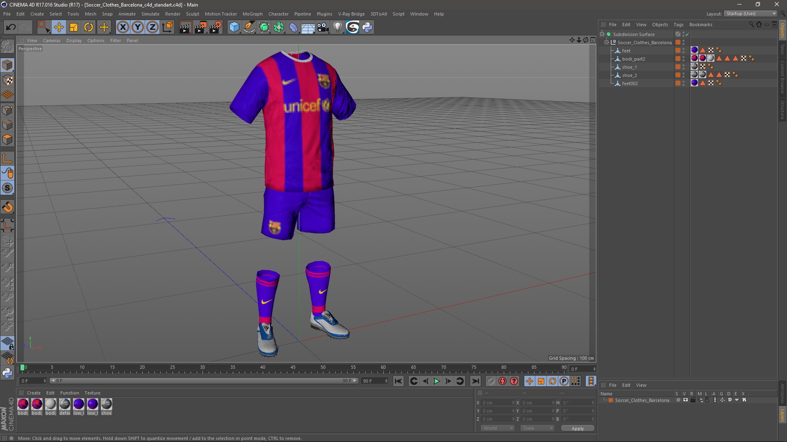The height and width of the screenshot is (442, 787).
Task: Toggle visibility dots for bodi_part2
Action: [683, 59]
